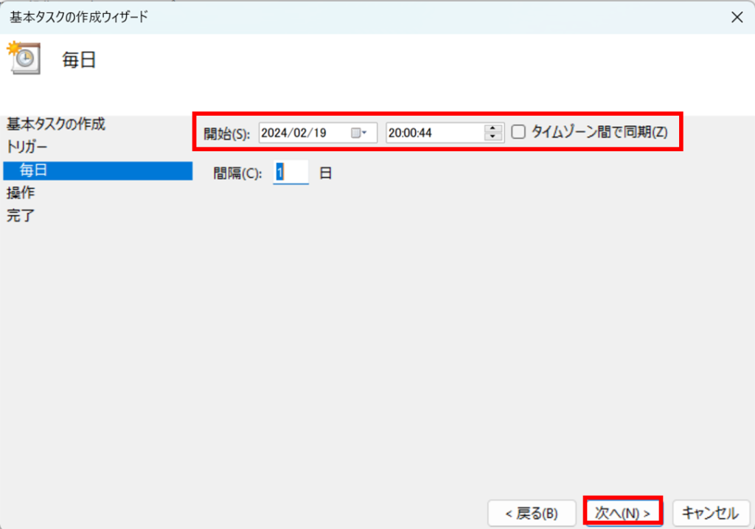Jump to 完了 step in sidebar
The width and height of the screenshot is (755, 529).
coord(20,216)
